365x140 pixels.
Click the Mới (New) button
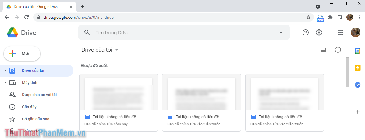point(22,53)
